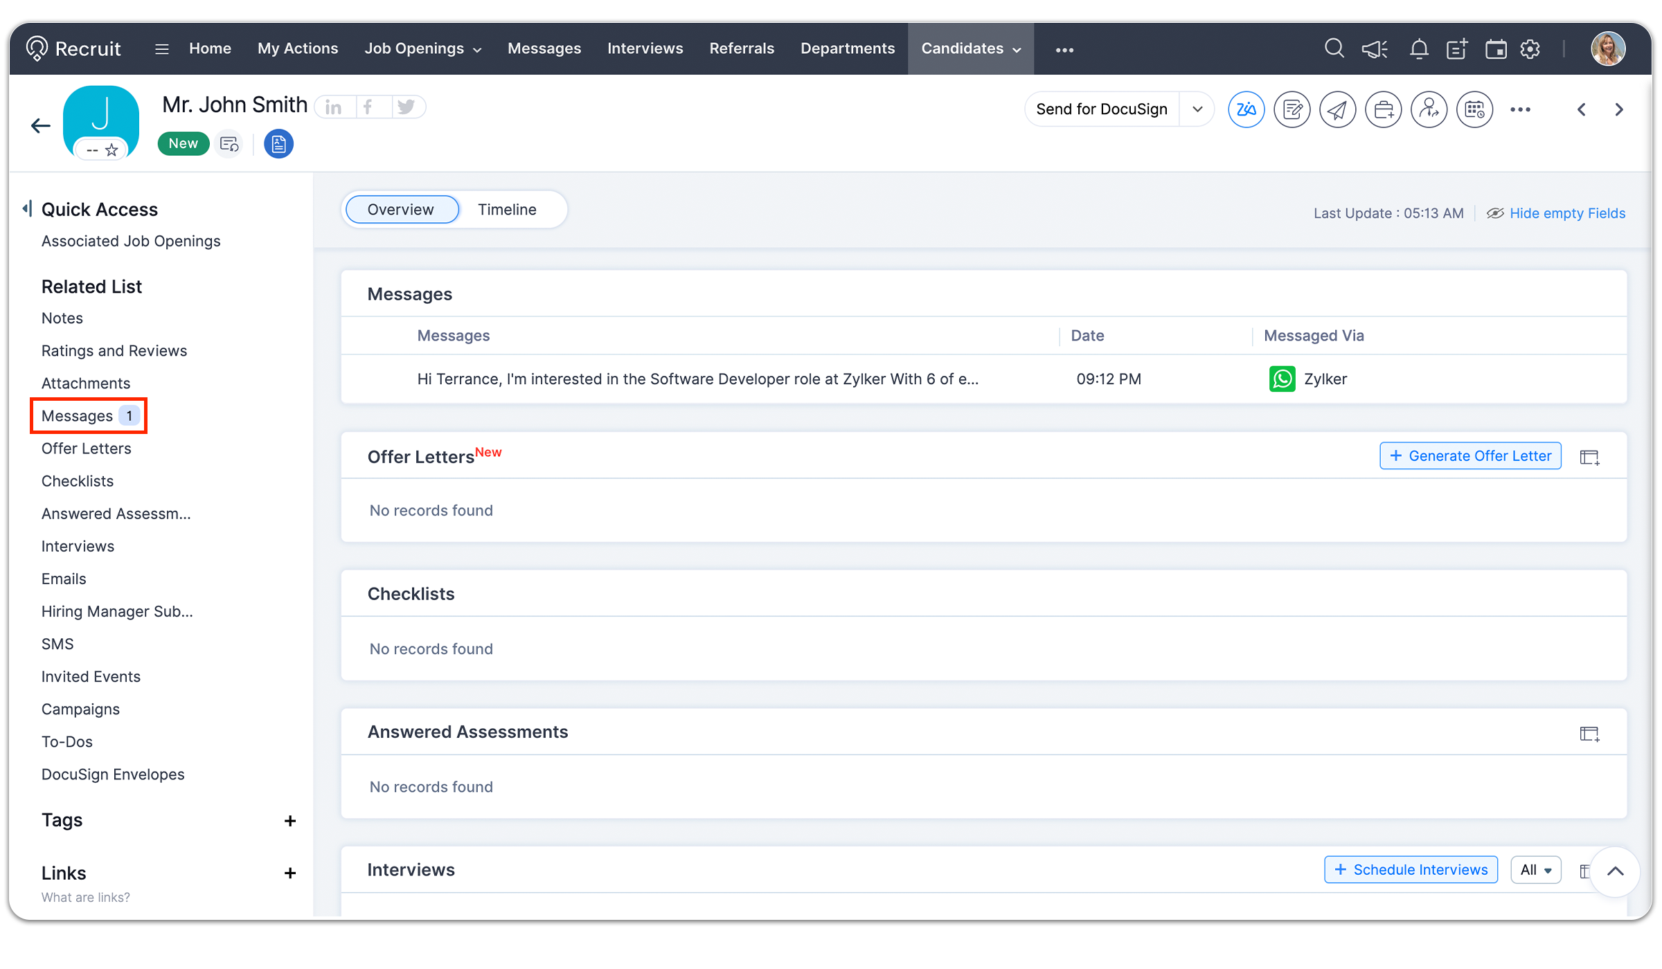
Task: Click the LinkedIn profile icon
Action: click(334, 107)
